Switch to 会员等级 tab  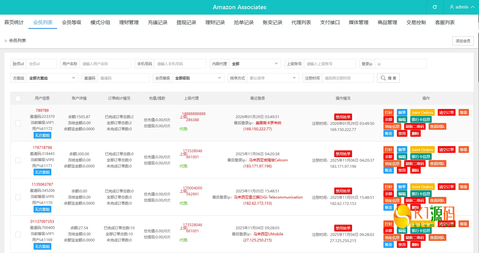(x=71, y=22)
